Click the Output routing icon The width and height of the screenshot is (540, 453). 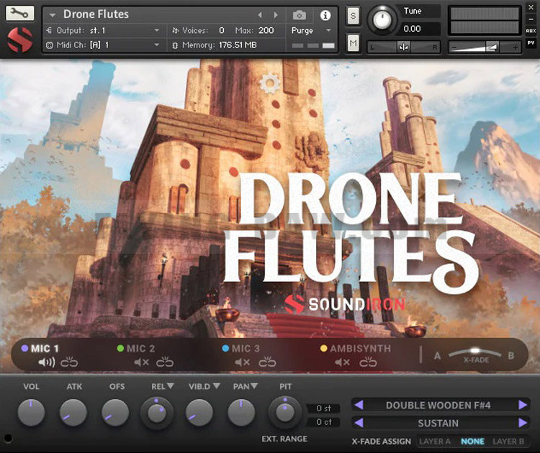click(49, 31)
